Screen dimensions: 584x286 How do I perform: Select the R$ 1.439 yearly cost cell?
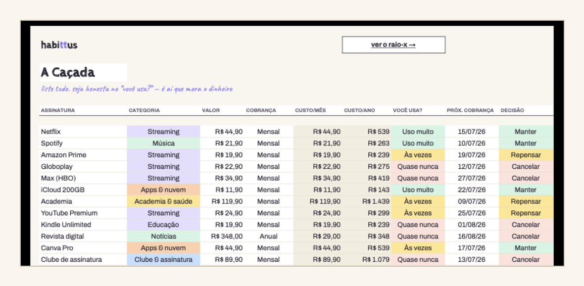pos(367,201)
